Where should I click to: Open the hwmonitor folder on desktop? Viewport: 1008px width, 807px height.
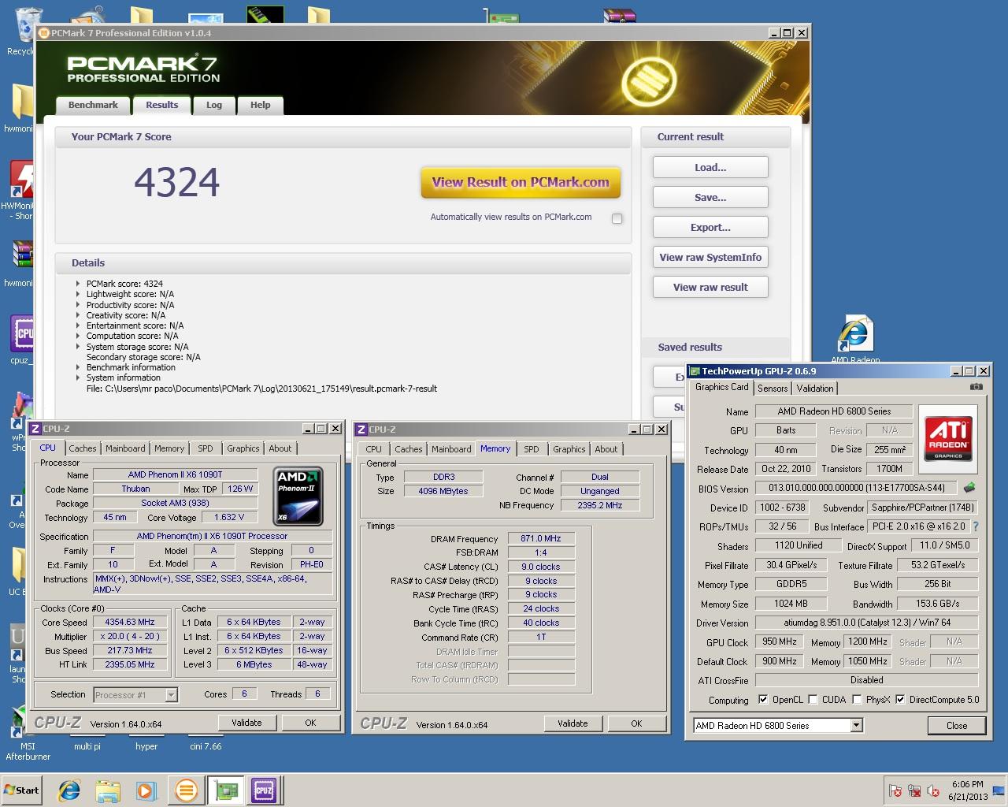[20, 109]
